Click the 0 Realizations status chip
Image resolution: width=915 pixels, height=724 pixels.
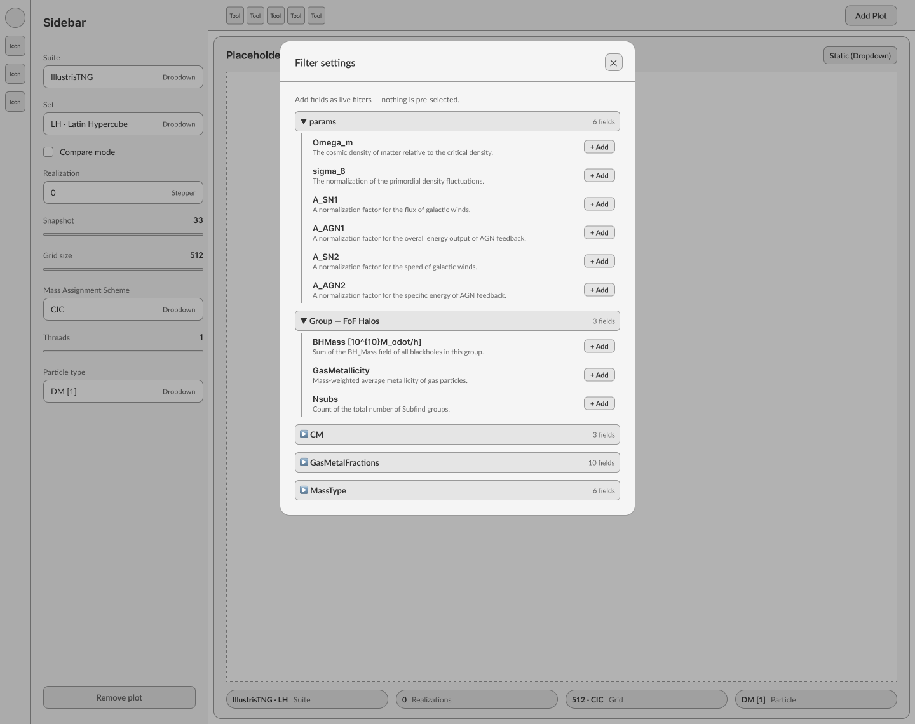pos(477,699)
